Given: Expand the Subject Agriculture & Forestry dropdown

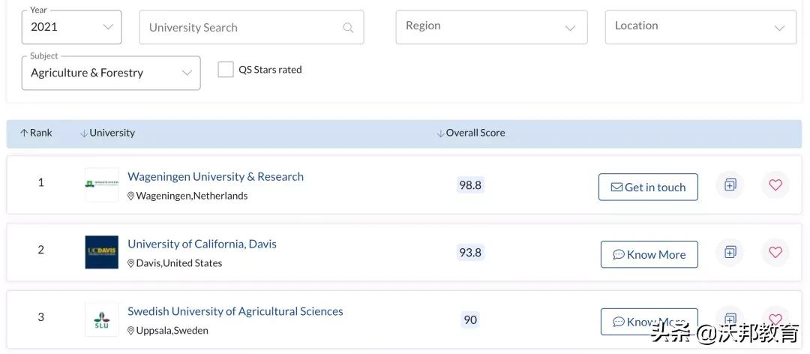Looking at the screenshot, I should click(111, 73).
